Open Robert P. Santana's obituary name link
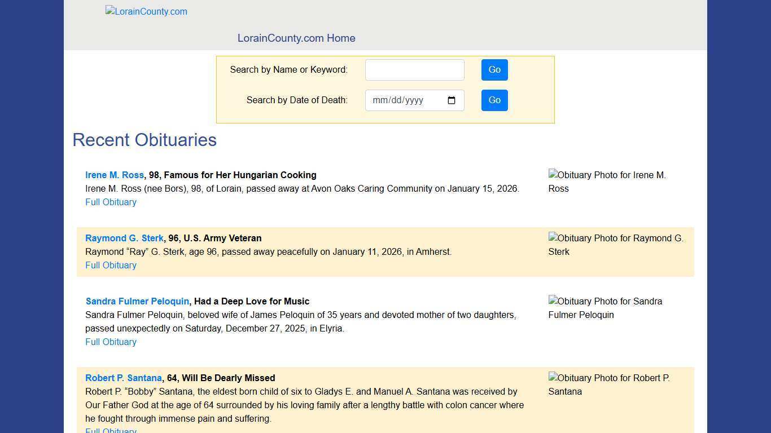Image resolution: width=771 pixels, height=433 pixels. [x=123, y=378]
